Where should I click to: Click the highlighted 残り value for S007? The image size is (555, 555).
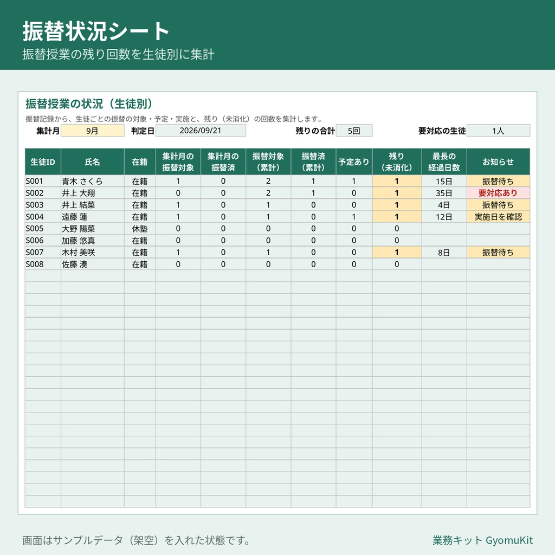(397, 253)
